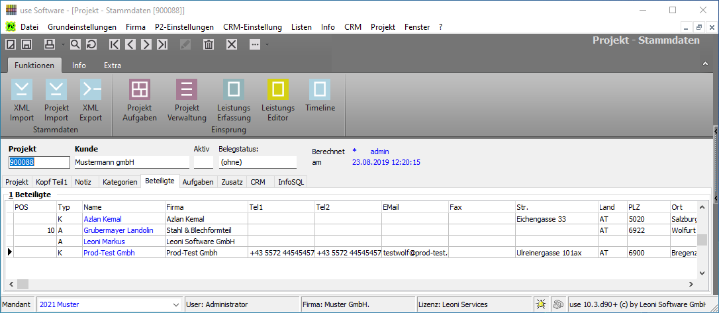Switch to the Extra ribbon tab
The image size is (719, 313).
click(113, 66)
